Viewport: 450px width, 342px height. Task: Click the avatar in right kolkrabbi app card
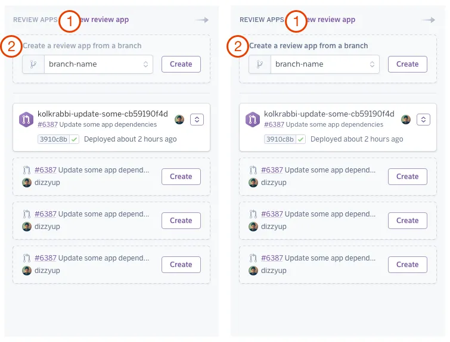coord(406,120)
